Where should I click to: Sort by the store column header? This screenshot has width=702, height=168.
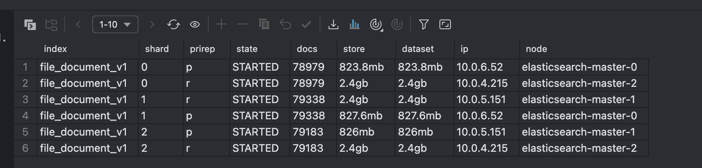[354, 49]
